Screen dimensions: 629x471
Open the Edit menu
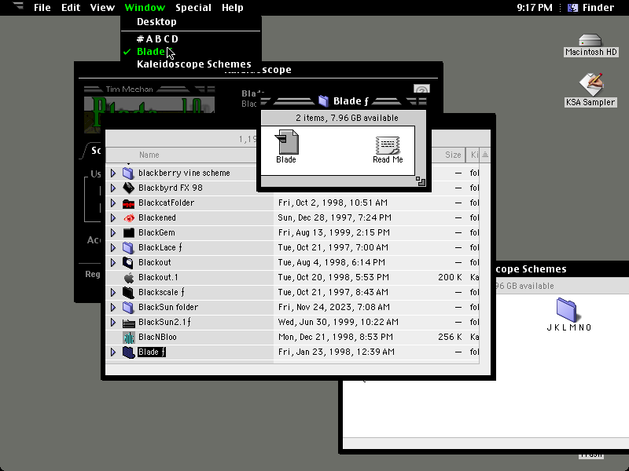click(x=71, y=8)
